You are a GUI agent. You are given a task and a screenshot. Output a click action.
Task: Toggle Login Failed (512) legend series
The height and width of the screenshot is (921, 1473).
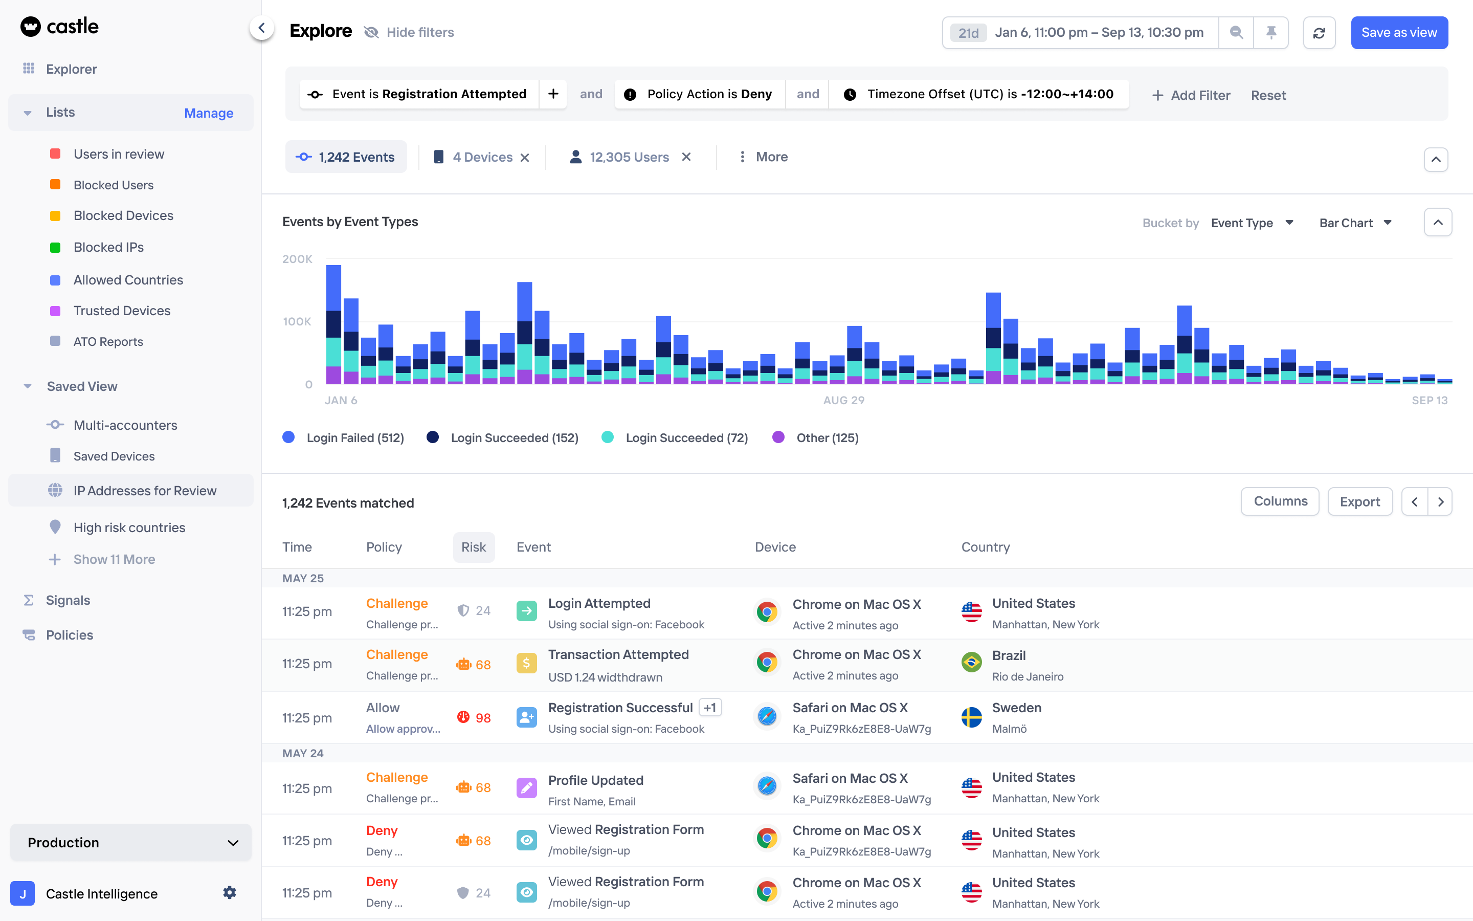(x=344, y=437)
